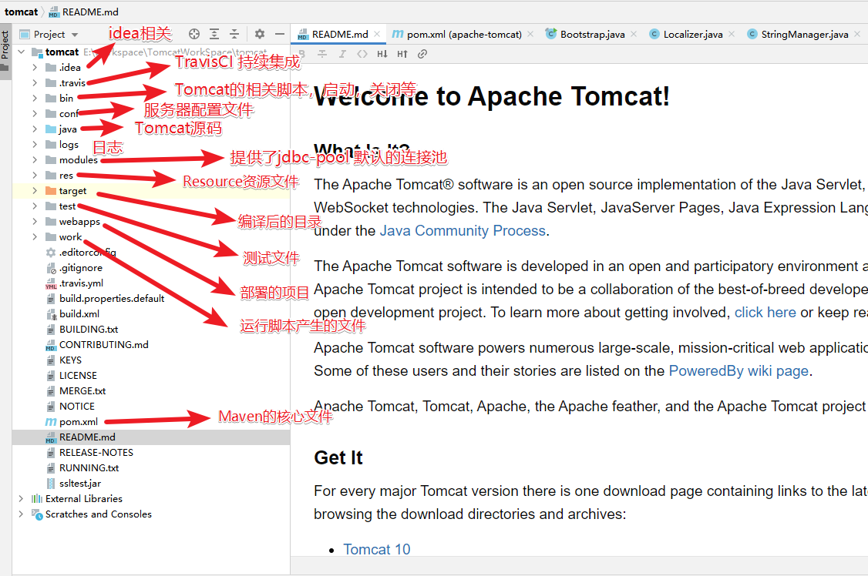The height and width of the screenshot is (576, 868).
Task: Close the pom.xml editor tab
Action: (530, 35)
